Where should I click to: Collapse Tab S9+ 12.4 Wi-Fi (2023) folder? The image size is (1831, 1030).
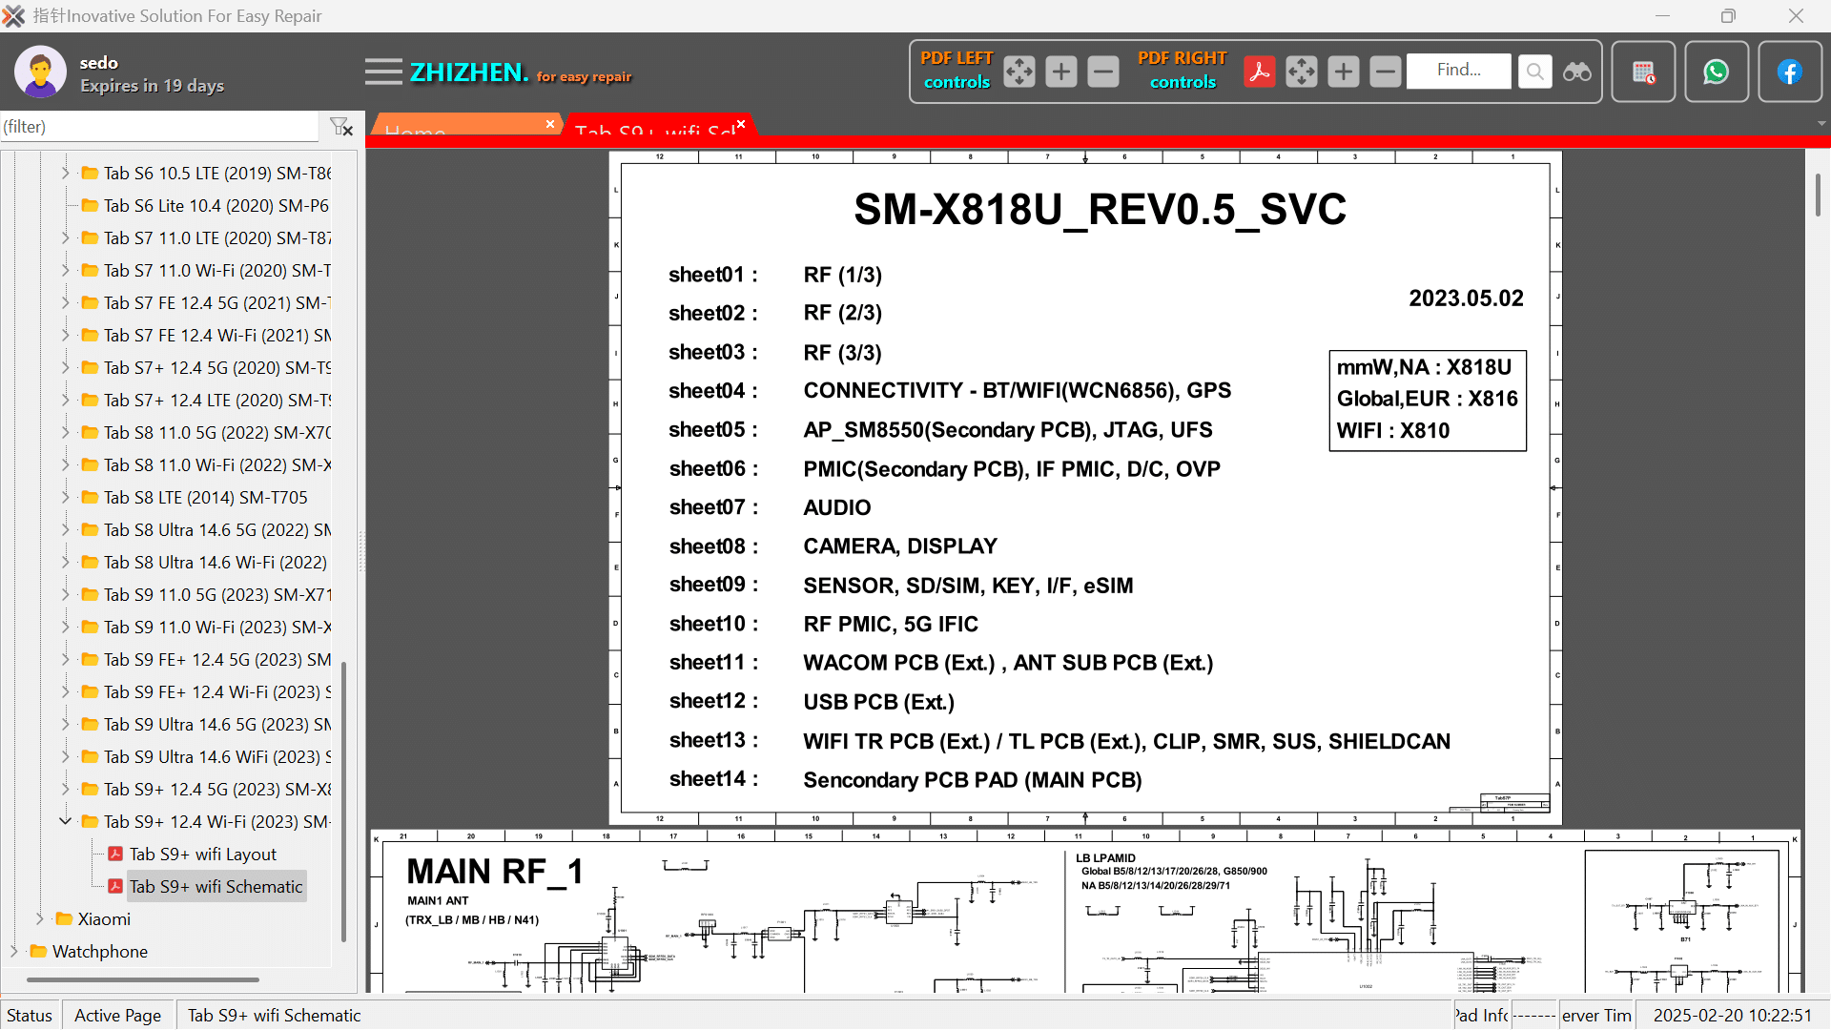65,821
